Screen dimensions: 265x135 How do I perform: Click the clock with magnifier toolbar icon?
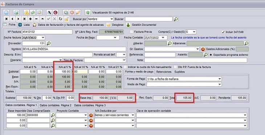[66, 12]
